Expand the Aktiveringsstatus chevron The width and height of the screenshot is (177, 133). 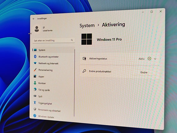tap(155, 59)
